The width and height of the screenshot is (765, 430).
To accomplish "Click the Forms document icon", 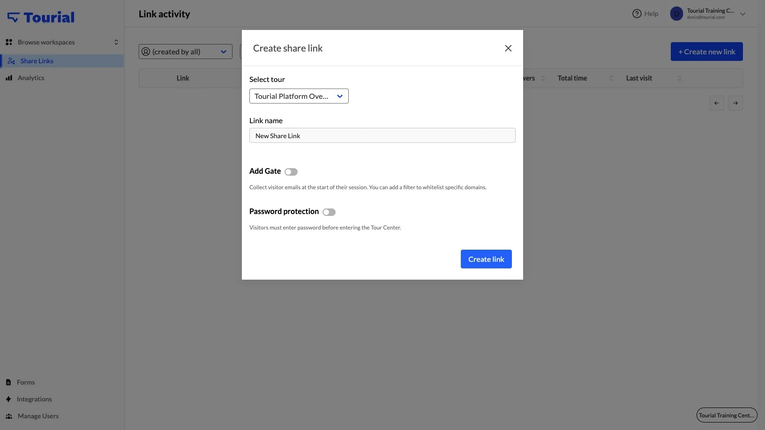I will [x=8, y=382].
